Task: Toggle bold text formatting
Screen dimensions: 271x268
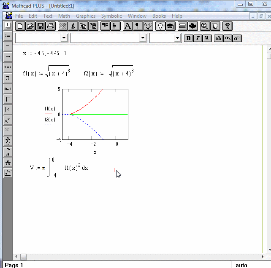Action: pos(189,38)
